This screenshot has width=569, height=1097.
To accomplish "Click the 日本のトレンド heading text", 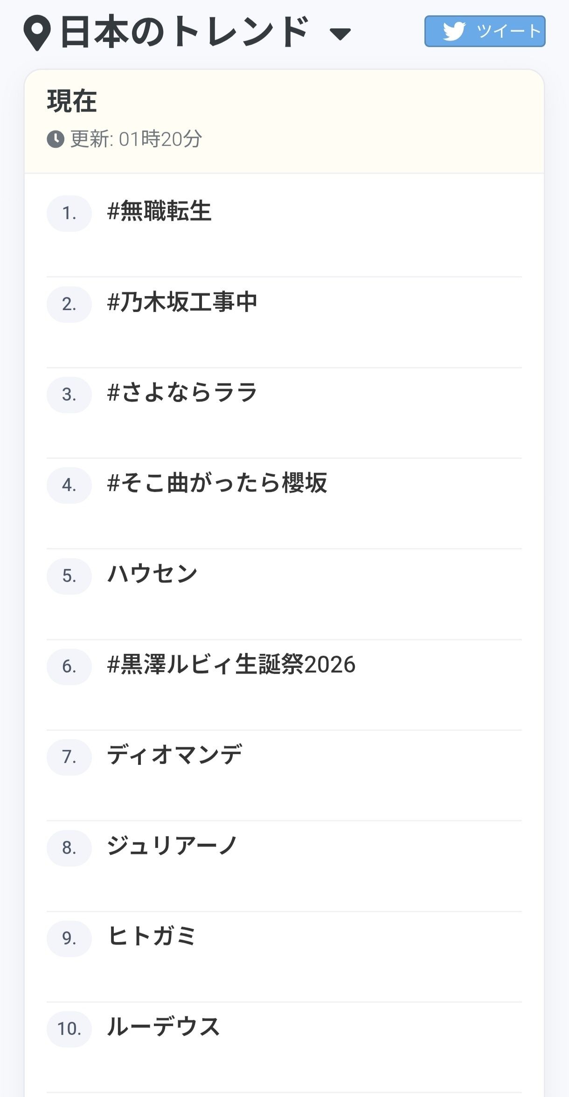I will coord(185,32).
